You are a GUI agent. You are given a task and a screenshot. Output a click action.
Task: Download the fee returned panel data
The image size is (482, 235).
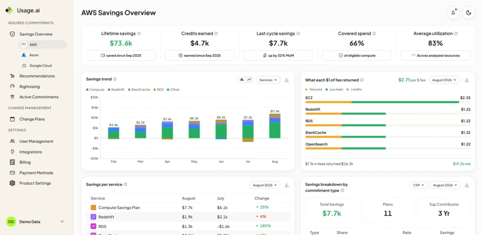(466, 80)
